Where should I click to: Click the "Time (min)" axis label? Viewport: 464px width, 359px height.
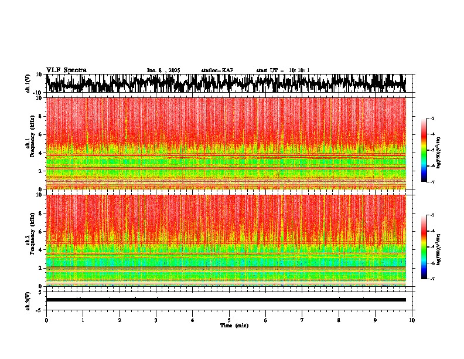tap(234, 326)
